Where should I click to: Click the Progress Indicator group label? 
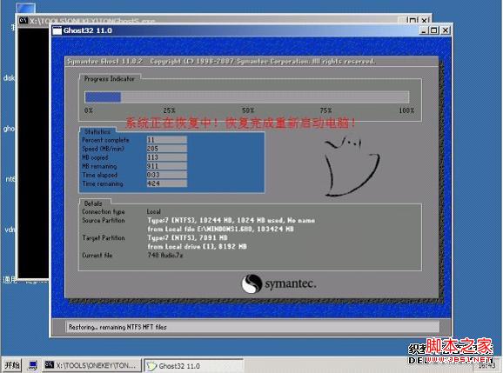(110, 78)
